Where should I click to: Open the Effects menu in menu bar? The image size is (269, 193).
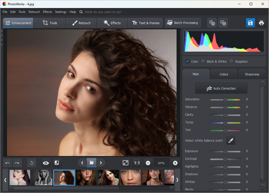[47, 12]
